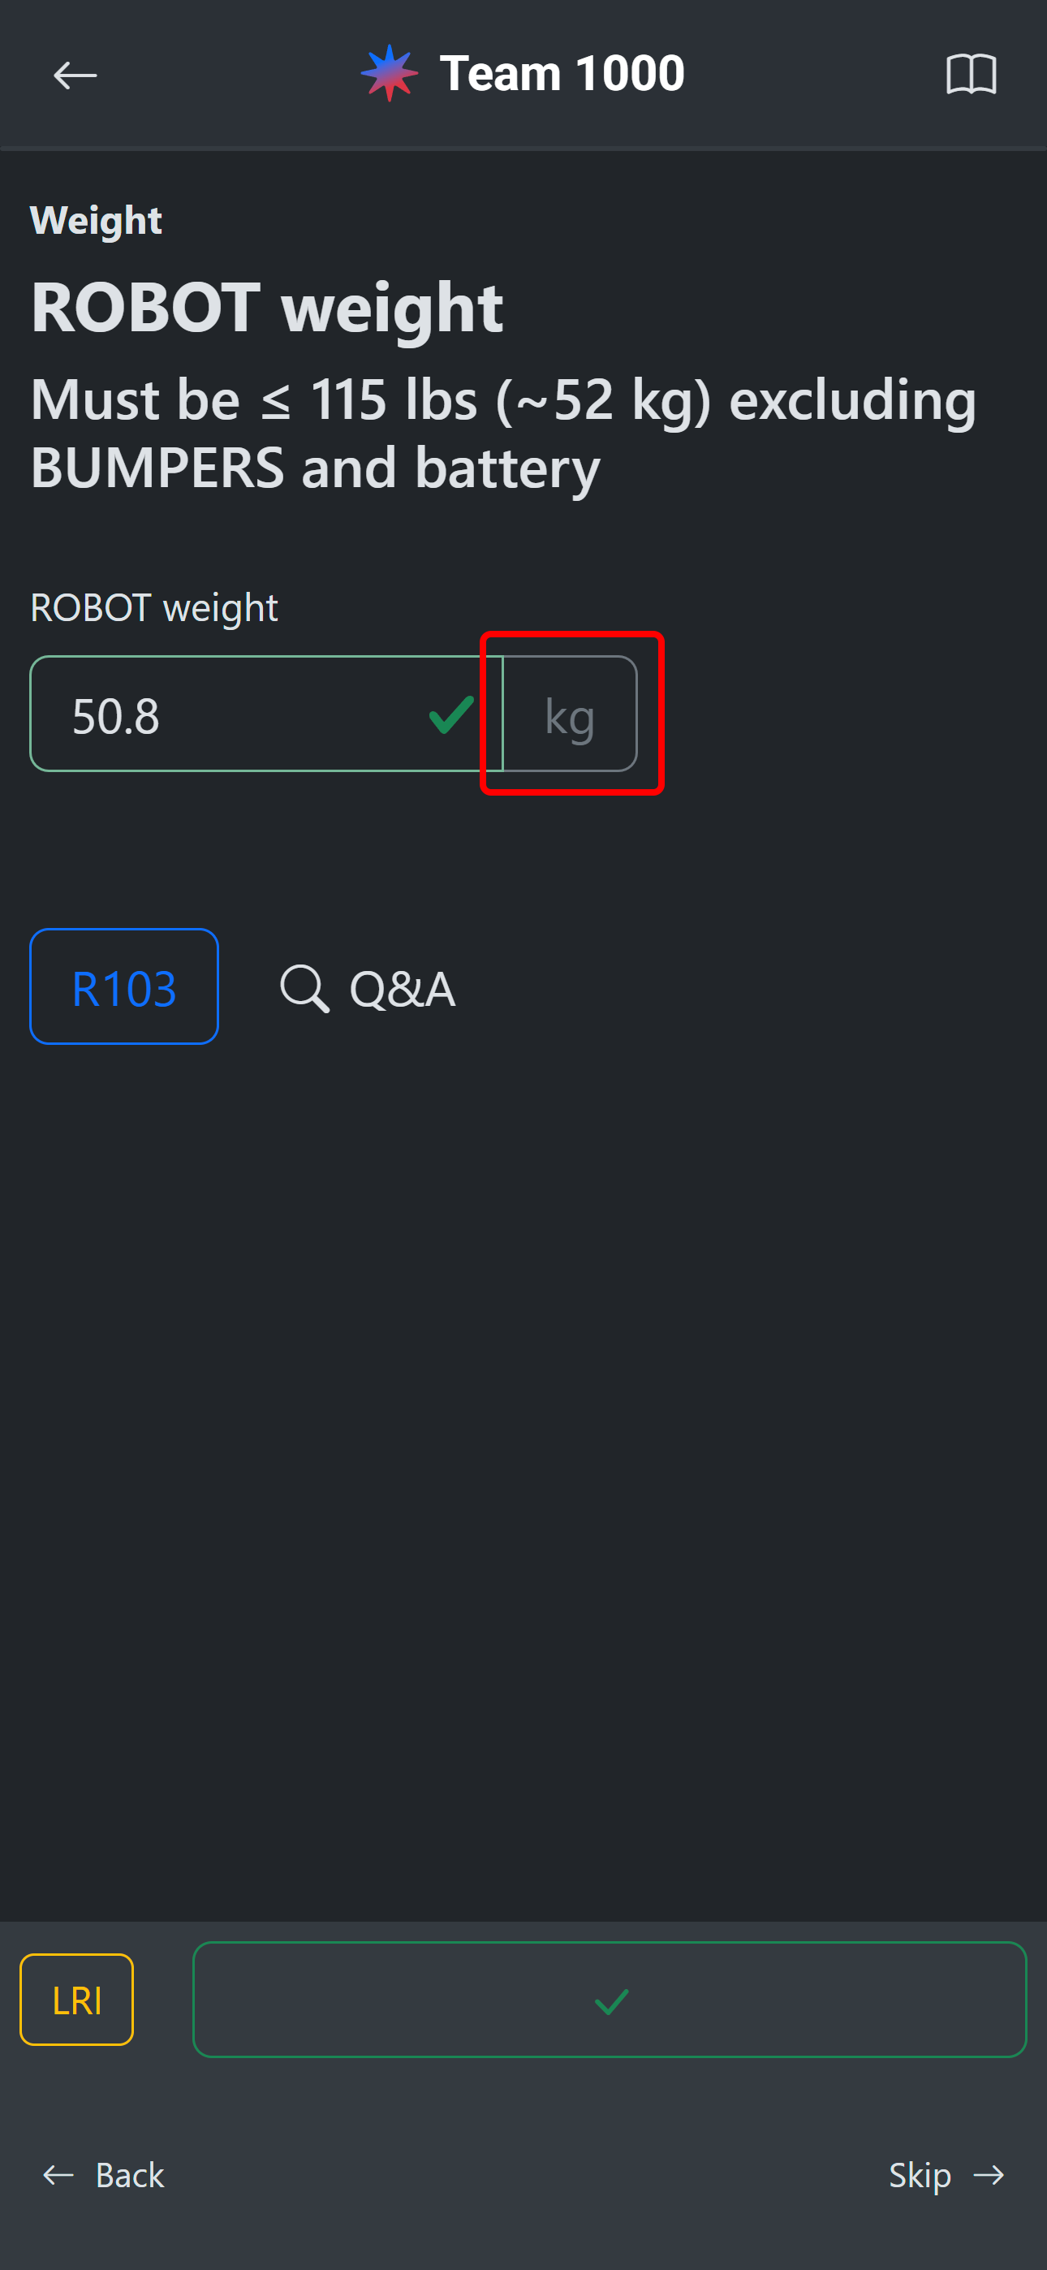Click the 115 lbs requirement description
The width and height of the screenshot is (1047, 2270).
[503, 434]
